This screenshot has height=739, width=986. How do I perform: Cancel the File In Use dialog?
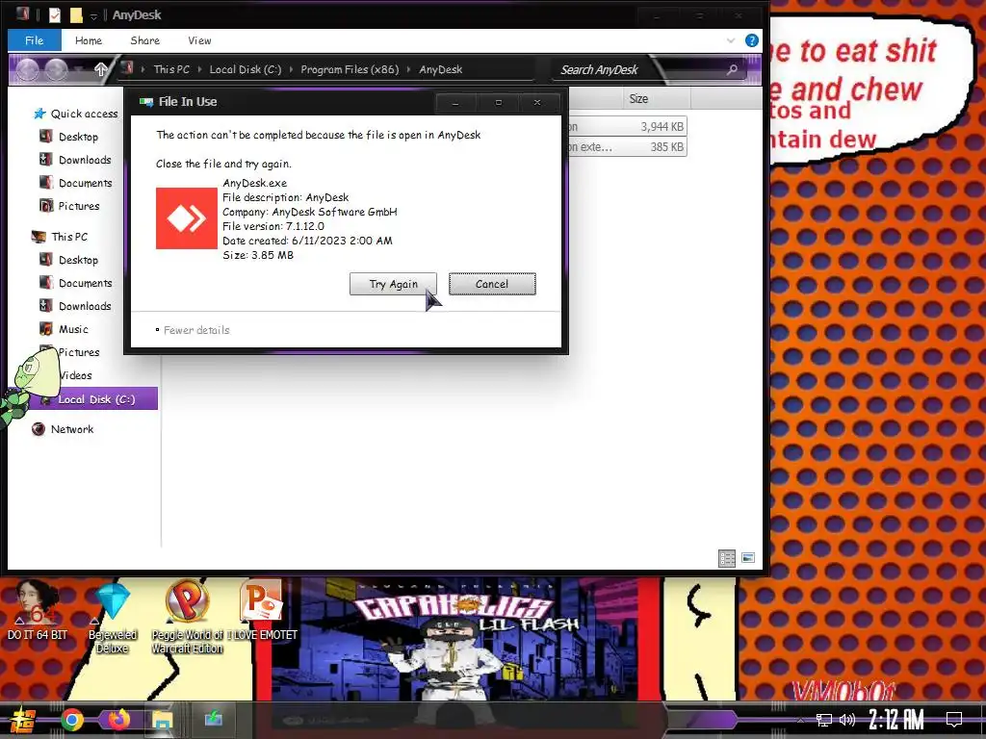492,284
